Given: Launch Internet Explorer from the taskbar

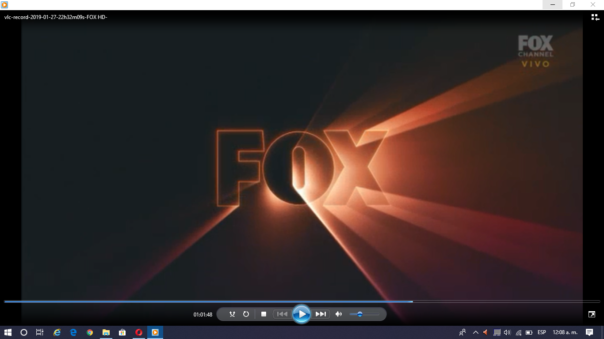Looking at the screenshot, I should point(57,332).
